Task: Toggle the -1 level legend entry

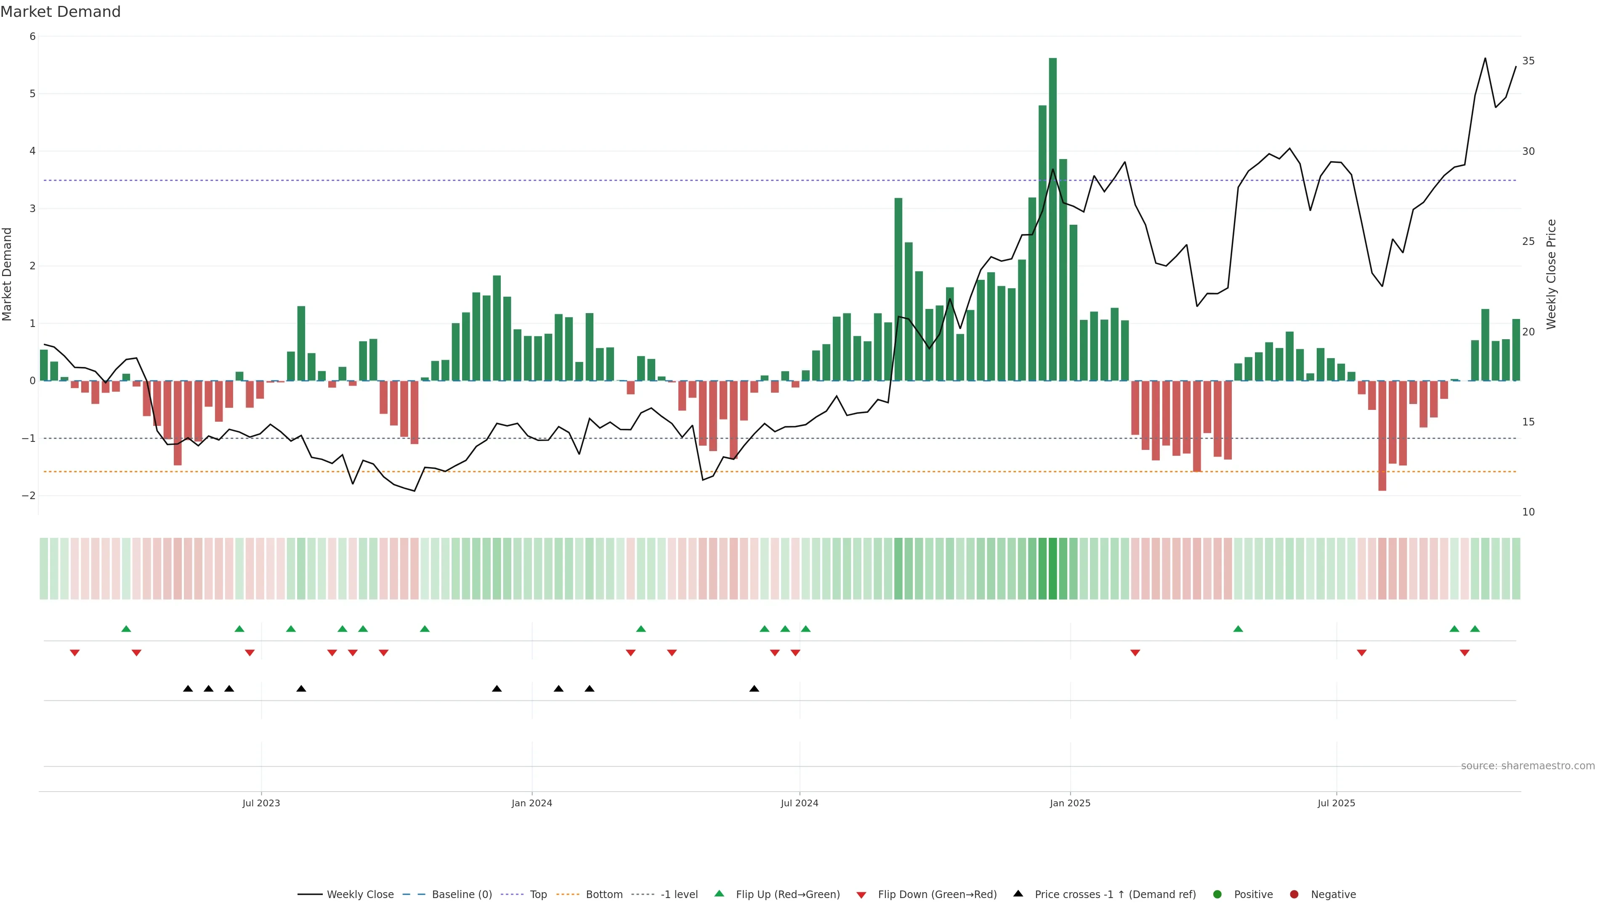Action: (679, 894)
